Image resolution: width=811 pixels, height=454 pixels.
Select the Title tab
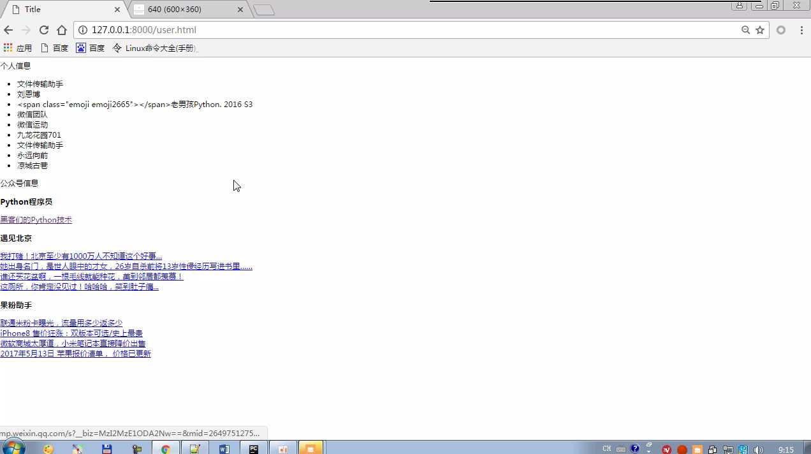(64, 10)
